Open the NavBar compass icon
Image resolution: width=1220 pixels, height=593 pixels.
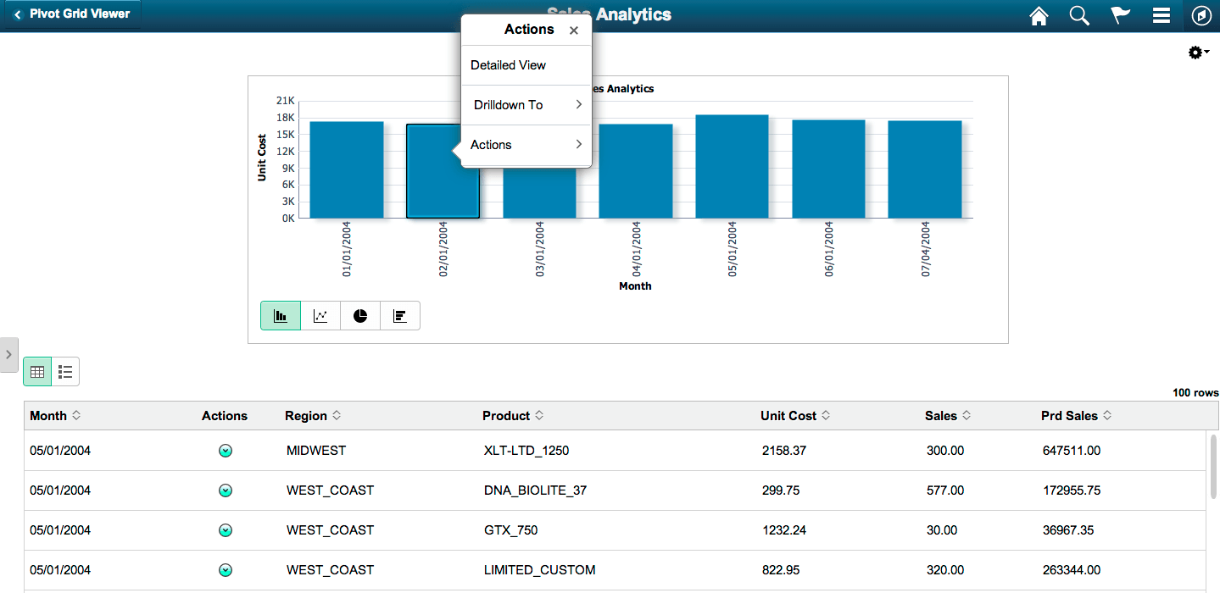pos(1201,15)
